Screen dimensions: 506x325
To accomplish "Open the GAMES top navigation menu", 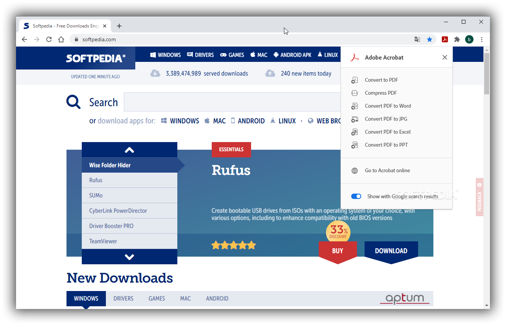I will pyautogui.click(x=232, y=55).
